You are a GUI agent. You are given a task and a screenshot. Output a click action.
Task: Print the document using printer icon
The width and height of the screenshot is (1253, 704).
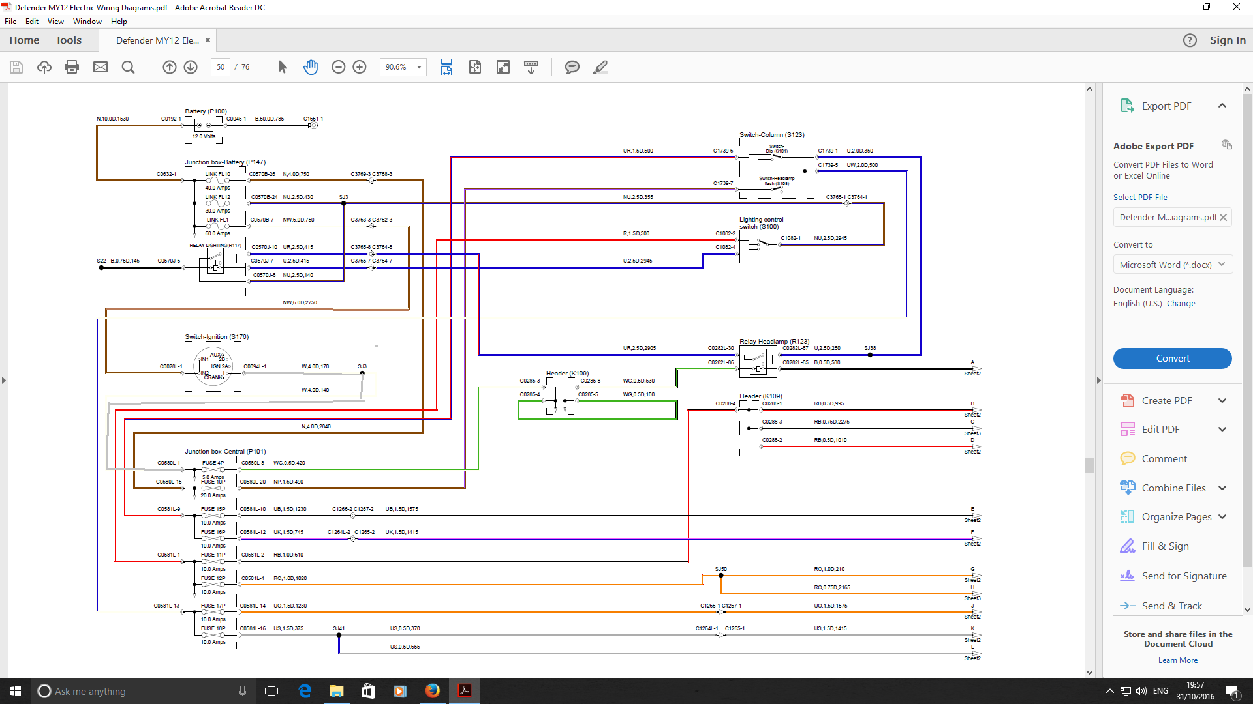(x=72, y=67)
